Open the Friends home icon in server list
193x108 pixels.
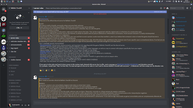click(x=4, y=9)
